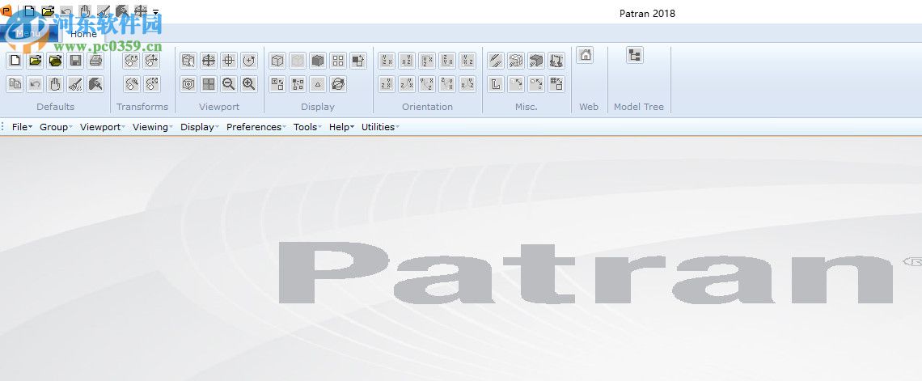
Task: Click the four-squares icon in Display group
Action: (x=337, y=61)
